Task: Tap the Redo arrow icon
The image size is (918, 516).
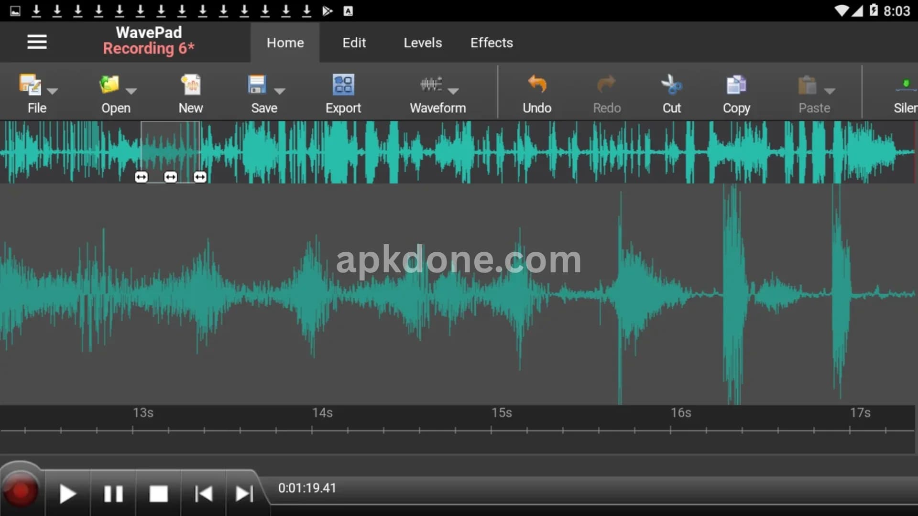Action: coord(606,85)
